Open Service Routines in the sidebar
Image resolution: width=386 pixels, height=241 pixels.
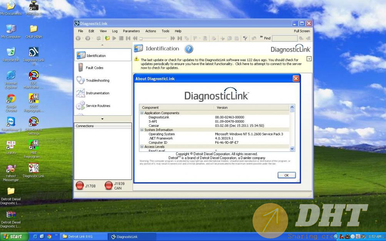pos(98,106)
